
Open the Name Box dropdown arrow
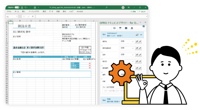click(x=17, y=16)
